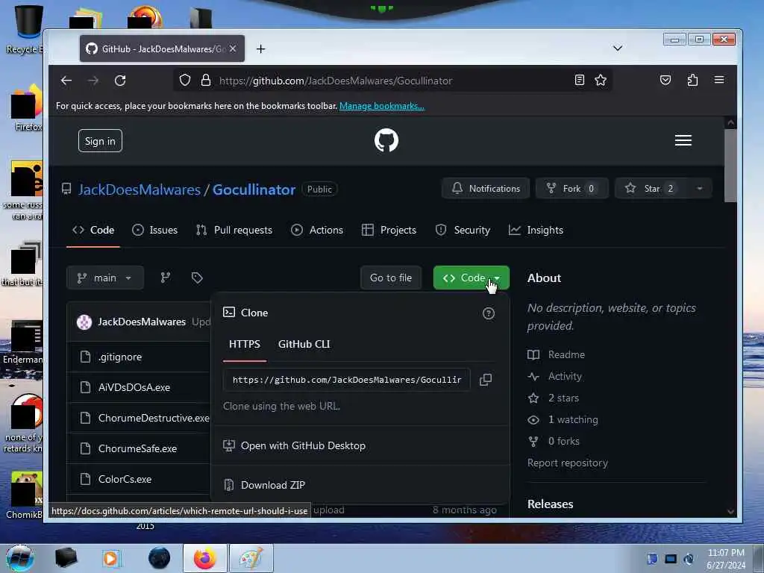This screenshot has height=573, width=764.
Task: Click the clone URL text field
Action: [x=346, y=380]
